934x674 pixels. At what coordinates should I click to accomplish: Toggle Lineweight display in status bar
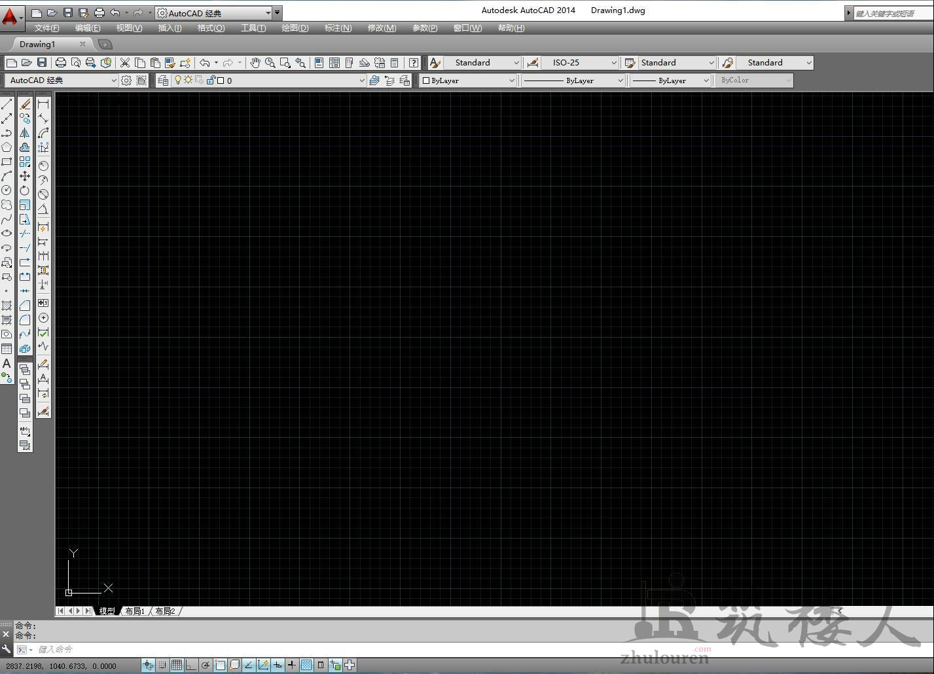292,665
